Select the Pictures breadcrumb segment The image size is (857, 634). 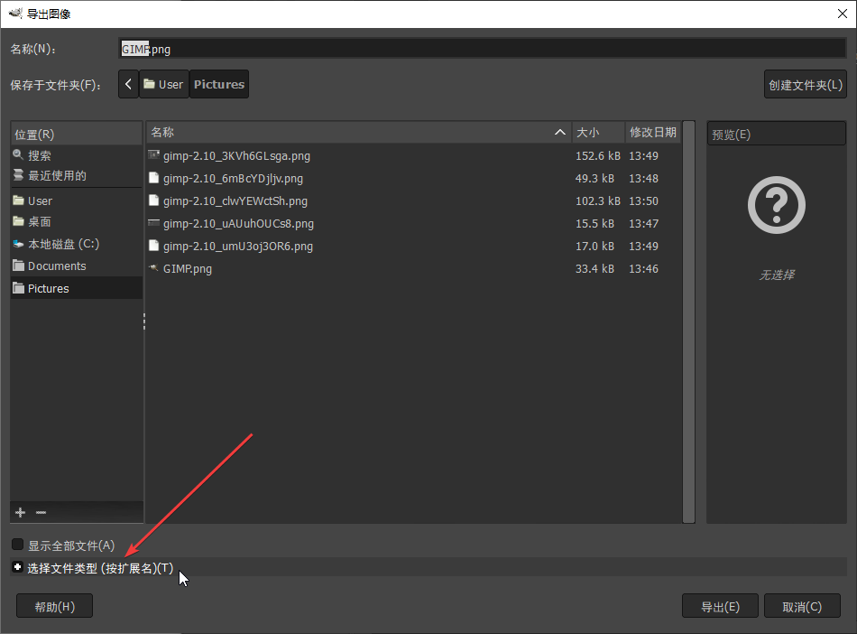click(x=218, y=83)
